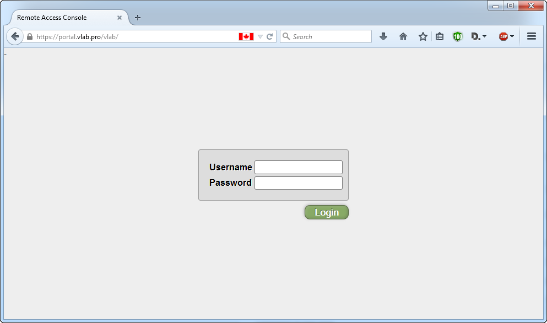Show bookmarks list icon

coord(440,36)
